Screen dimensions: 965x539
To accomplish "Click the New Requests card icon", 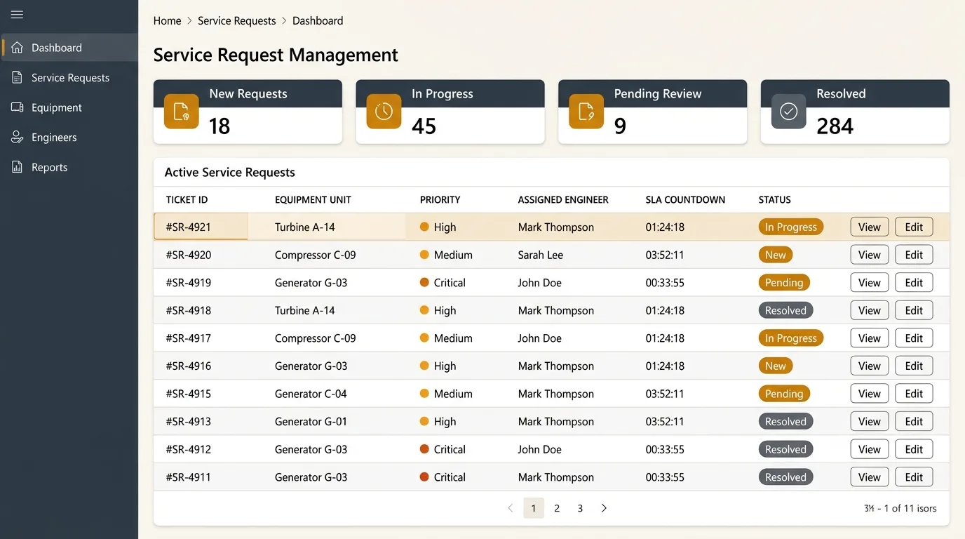I will (182, 112).
